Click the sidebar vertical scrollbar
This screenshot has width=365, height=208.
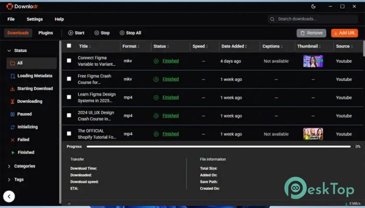(x=60, y=123)
